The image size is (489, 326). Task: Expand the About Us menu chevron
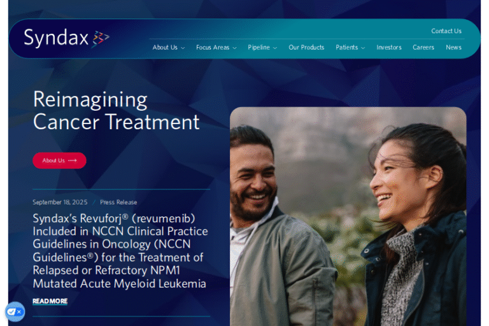[x=183, y=48]
